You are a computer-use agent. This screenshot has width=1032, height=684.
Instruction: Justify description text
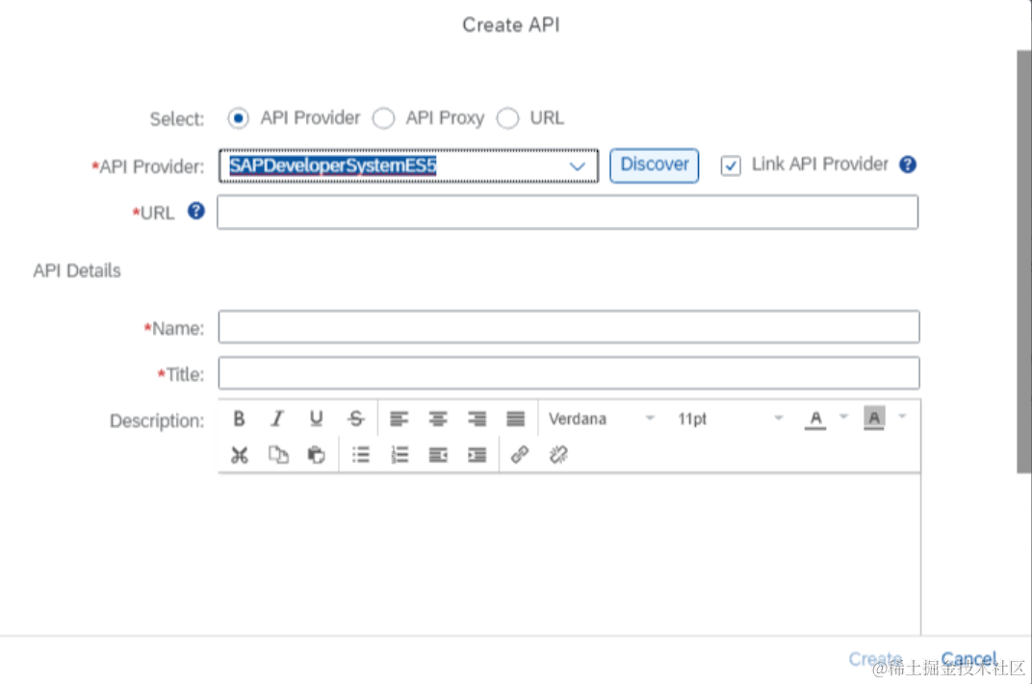coord(515,418)
